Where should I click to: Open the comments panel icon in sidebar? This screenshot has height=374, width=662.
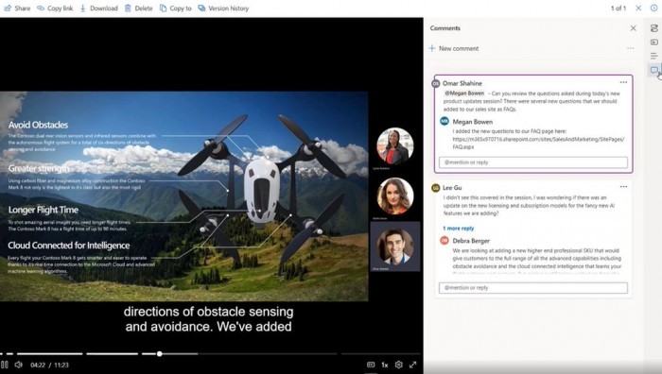(x=654, y=70)
